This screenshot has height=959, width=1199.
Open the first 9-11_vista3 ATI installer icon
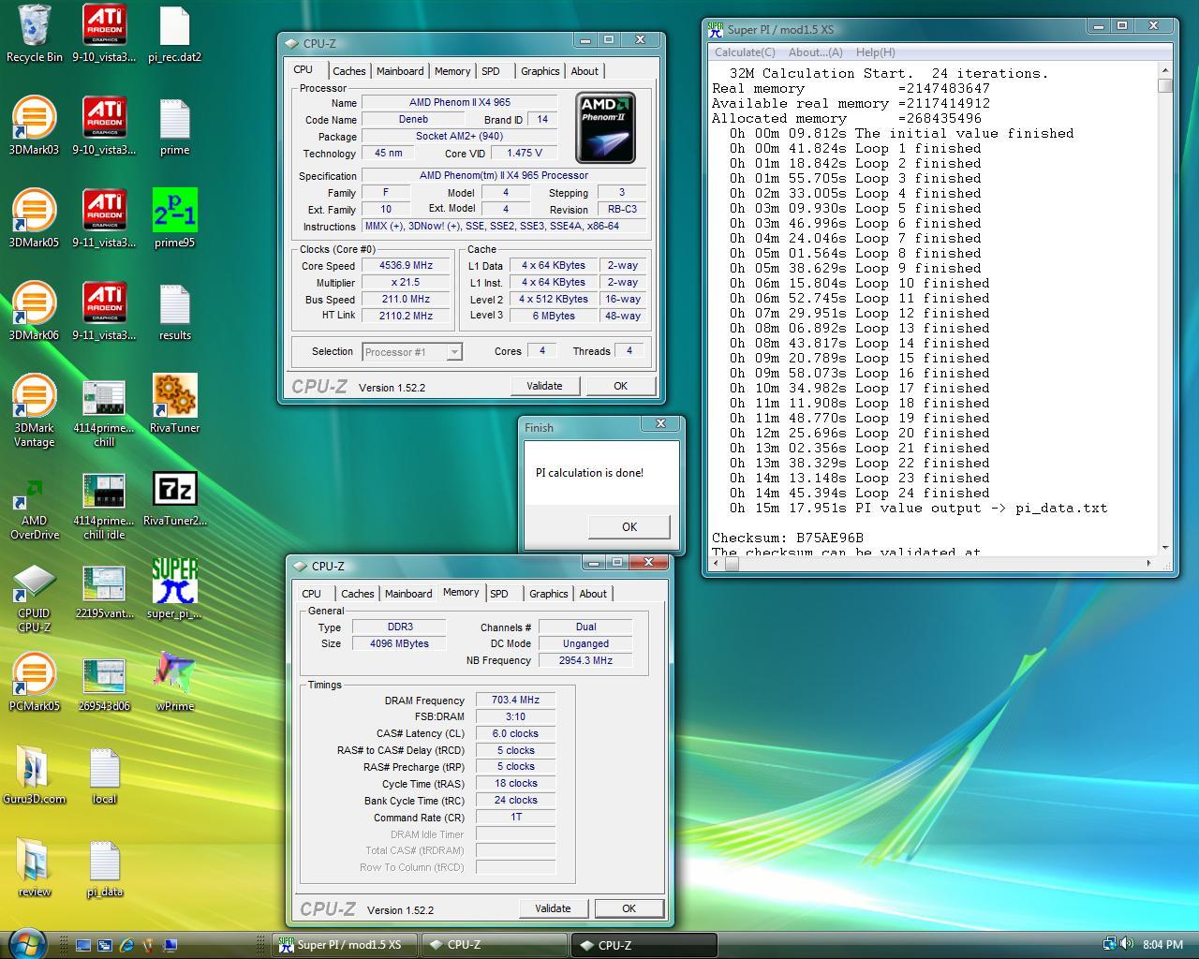pyautogui.click(x=104, y=219)
